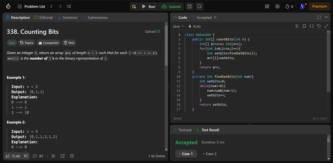
Task: Favorite the problem star icon
Action: pyautogui.click(x=53, y=156)
